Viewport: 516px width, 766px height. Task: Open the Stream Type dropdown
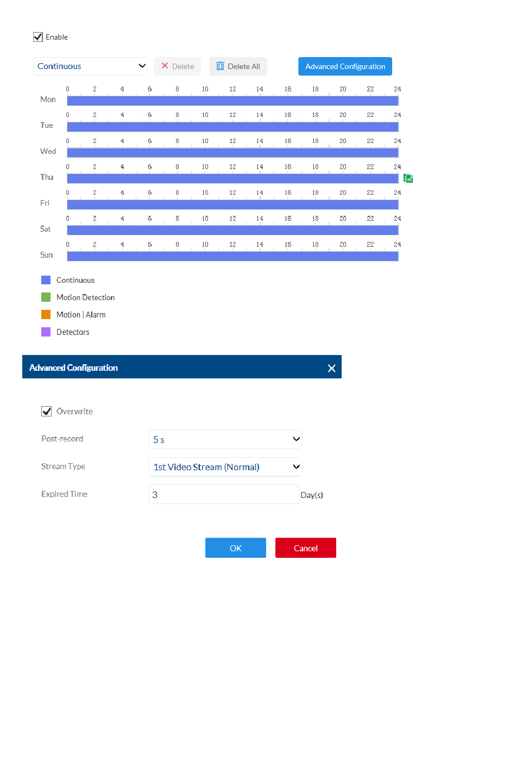(x=225, y=467)
